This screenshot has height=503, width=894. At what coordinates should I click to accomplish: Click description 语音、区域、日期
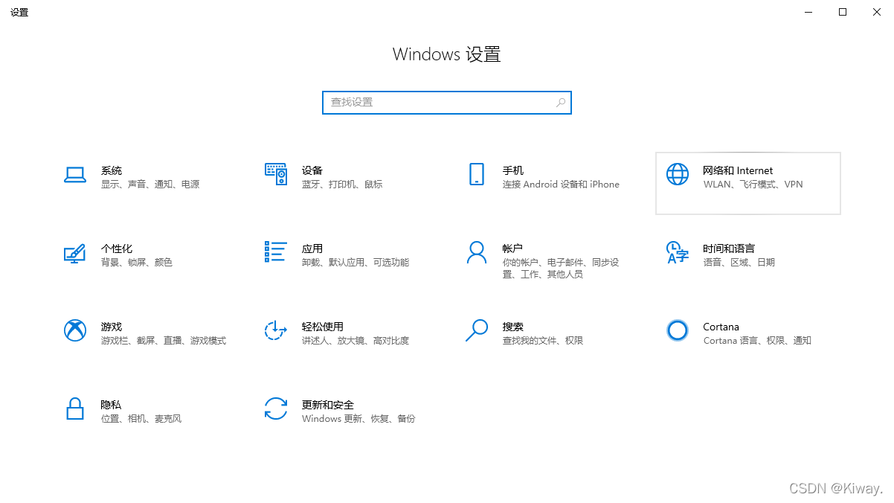coord(739,263)
